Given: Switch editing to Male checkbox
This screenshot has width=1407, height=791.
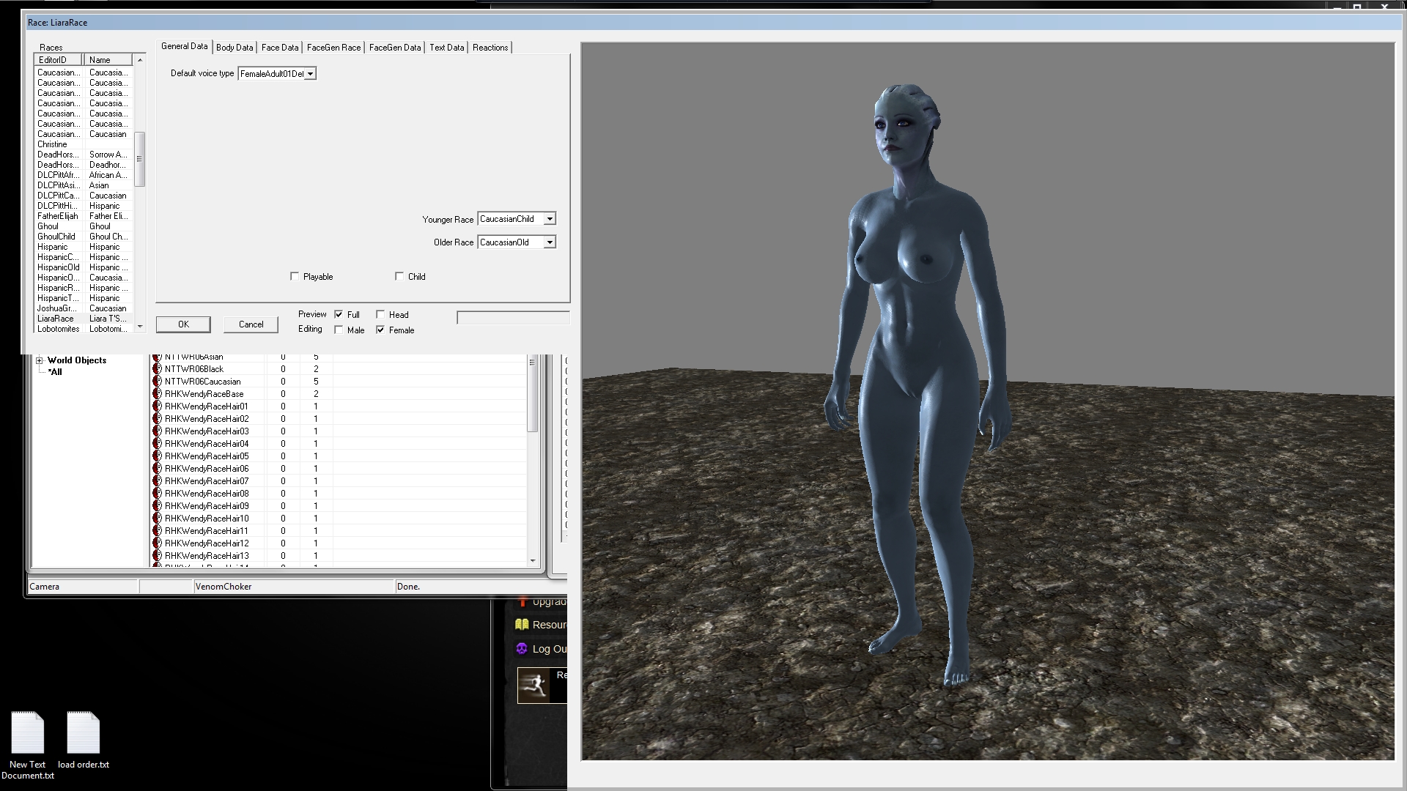Looking at the screenshot, I should point(339,330).
